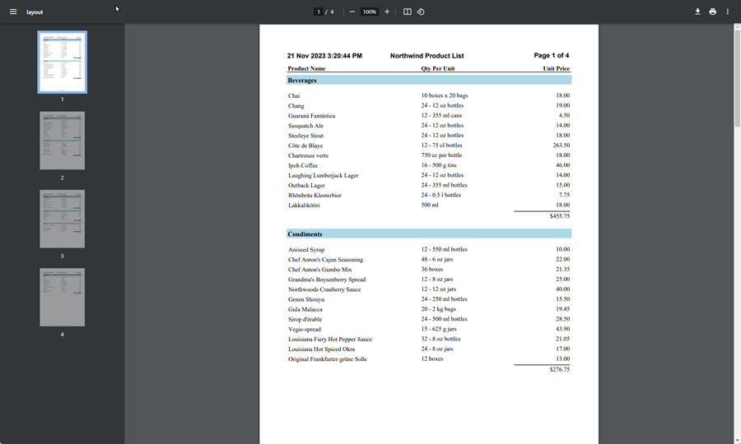Click the vertical scrollbar thumb
This screenshot has height=444, width=741.
pos(737,78)
